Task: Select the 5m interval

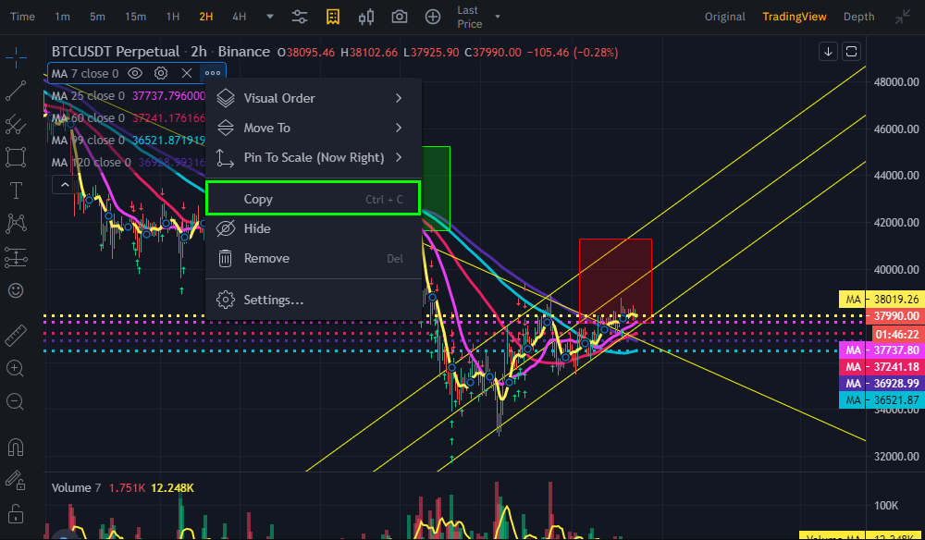Action: click(97, 17)
